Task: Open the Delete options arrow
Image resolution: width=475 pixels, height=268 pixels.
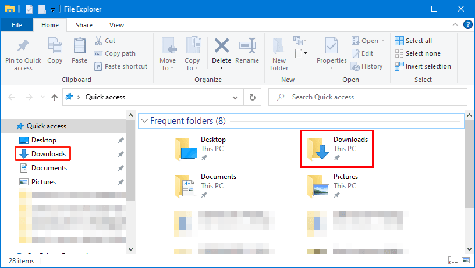Action: (221, 68)
